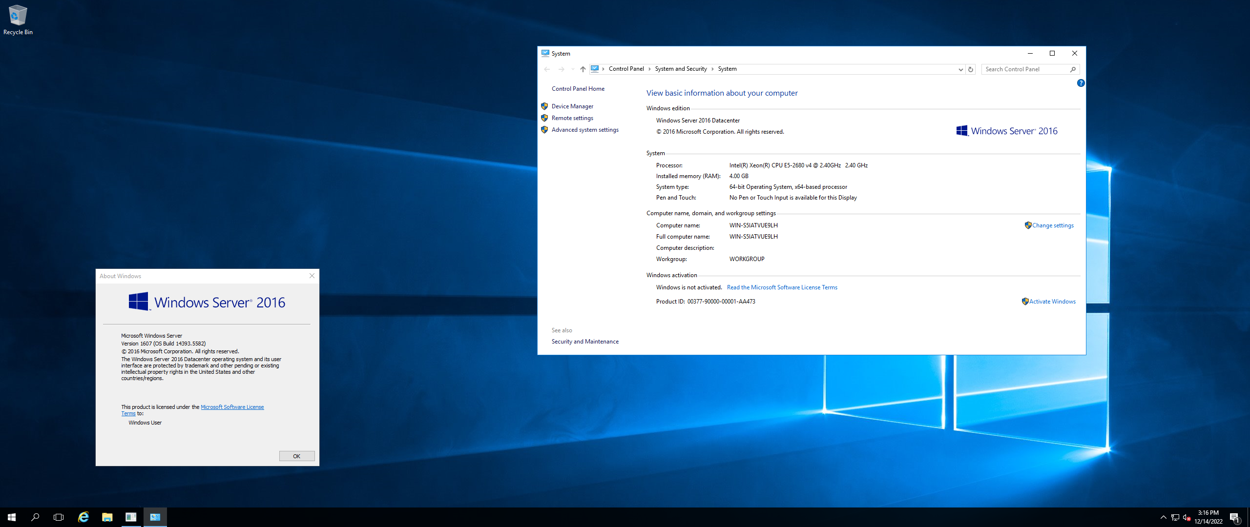This screenshot has height=527, width=1250.
Task: Click the Search Control Panel field
Action: (x=1025, y=69)
